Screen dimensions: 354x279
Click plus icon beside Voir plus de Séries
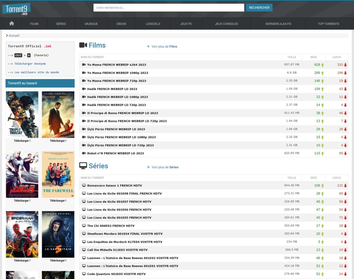[148, 167]
